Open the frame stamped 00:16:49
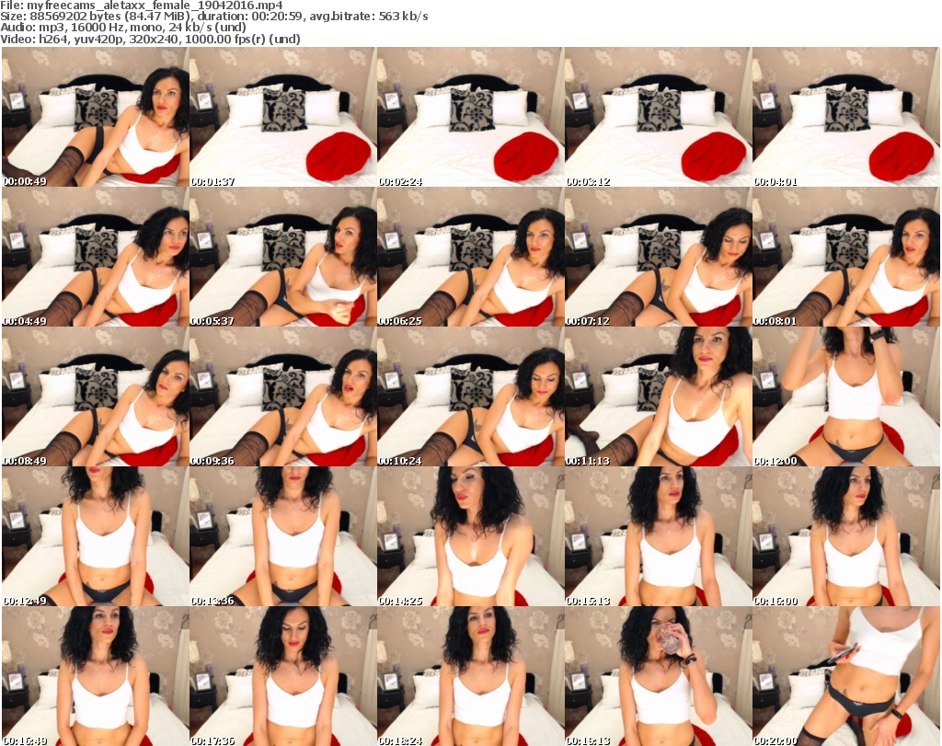This screenshot has height=746, width=942. click(96, 676)
